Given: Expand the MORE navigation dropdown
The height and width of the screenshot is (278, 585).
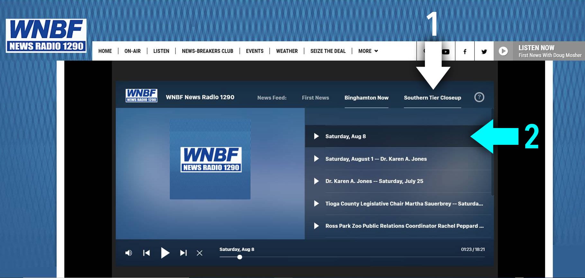Looking at the screenshot, I should [368, 51].
